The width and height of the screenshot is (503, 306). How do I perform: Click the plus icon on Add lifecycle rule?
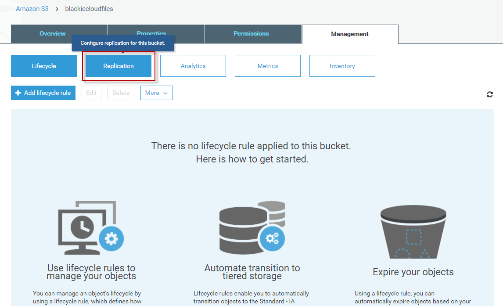(18, 93)
